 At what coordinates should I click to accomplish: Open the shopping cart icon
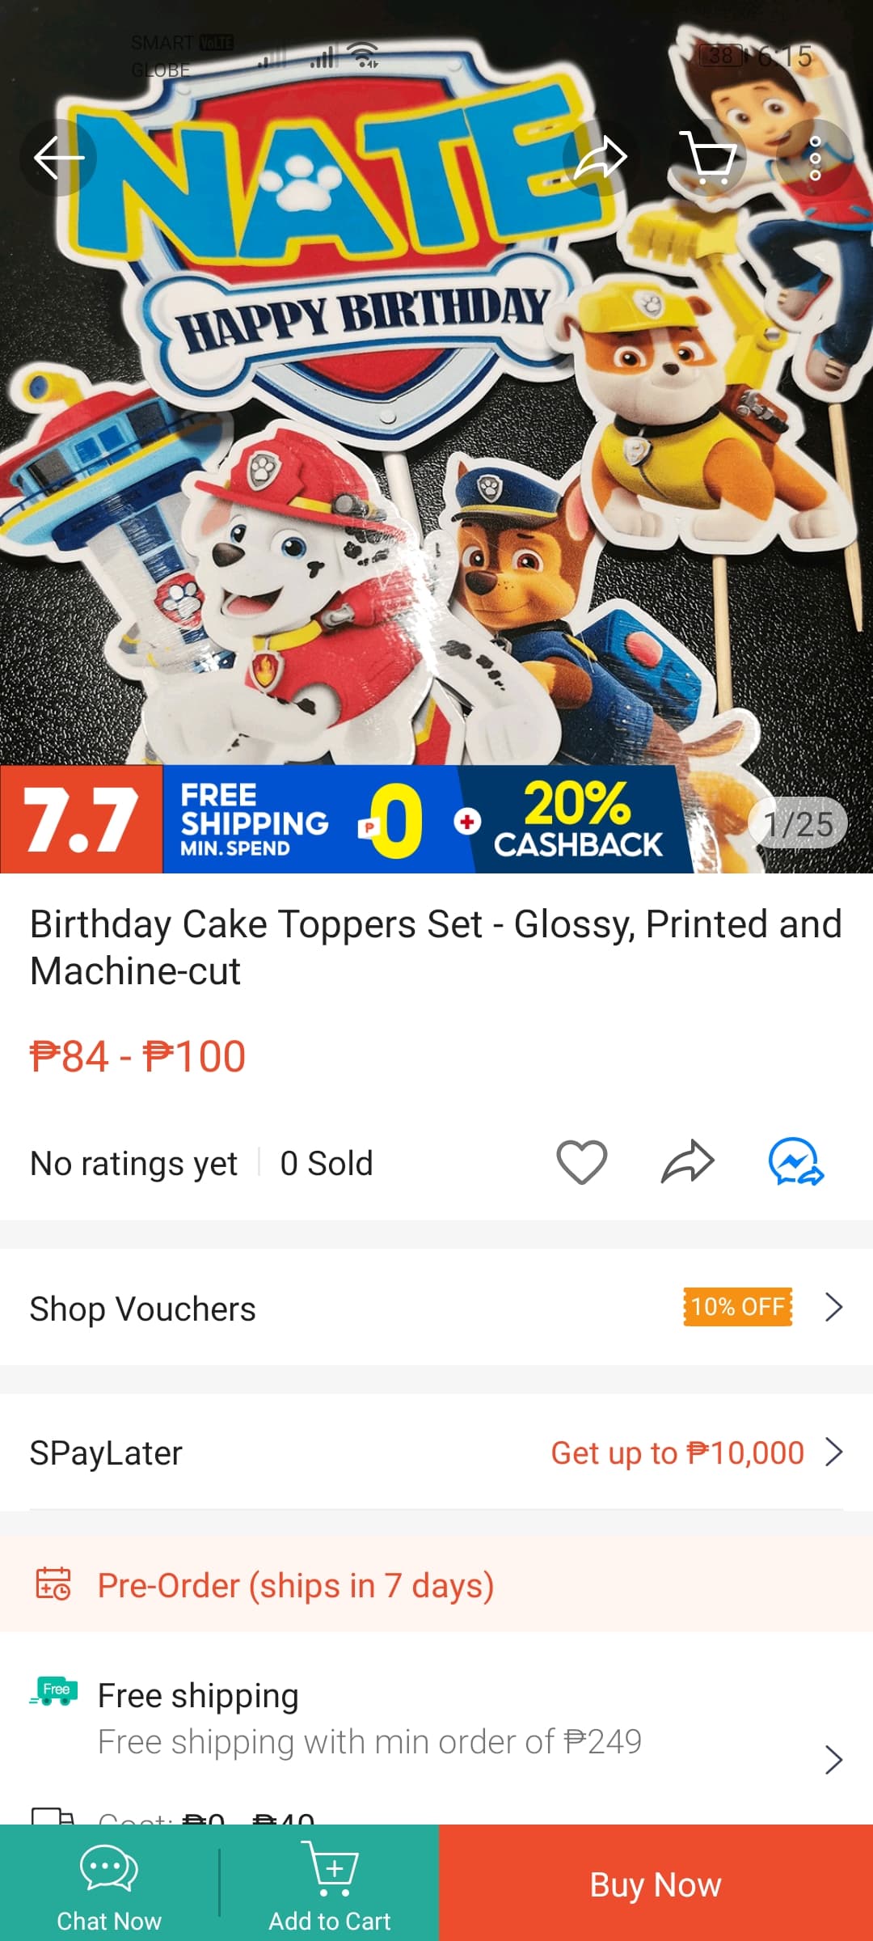click(709, 157)
